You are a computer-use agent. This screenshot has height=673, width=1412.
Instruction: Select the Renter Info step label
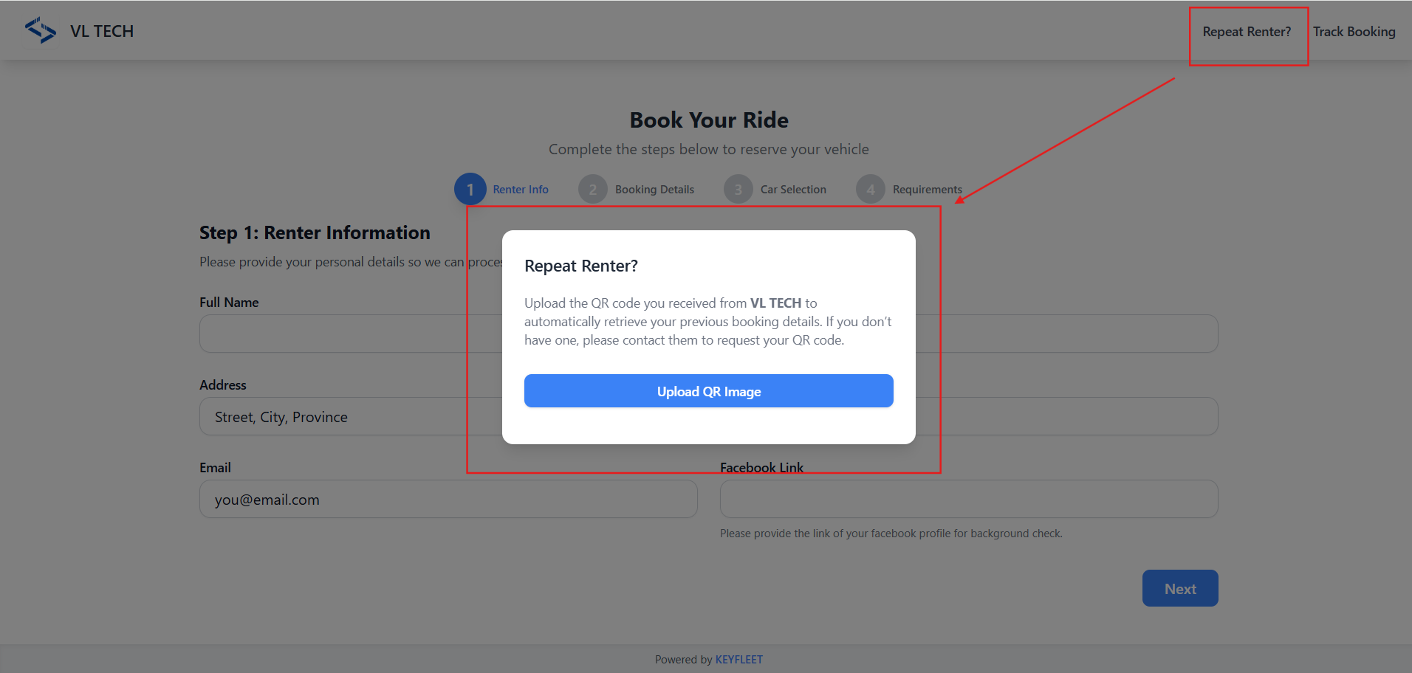click(521, 190)
